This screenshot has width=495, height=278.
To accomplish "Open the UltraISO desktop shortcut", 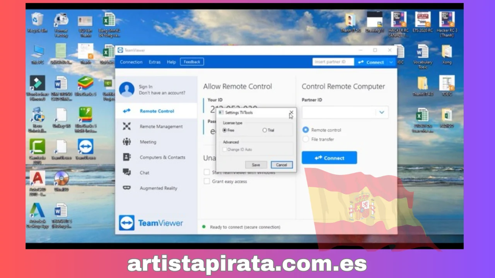I will pyautogui.click(x=61, y=181).
